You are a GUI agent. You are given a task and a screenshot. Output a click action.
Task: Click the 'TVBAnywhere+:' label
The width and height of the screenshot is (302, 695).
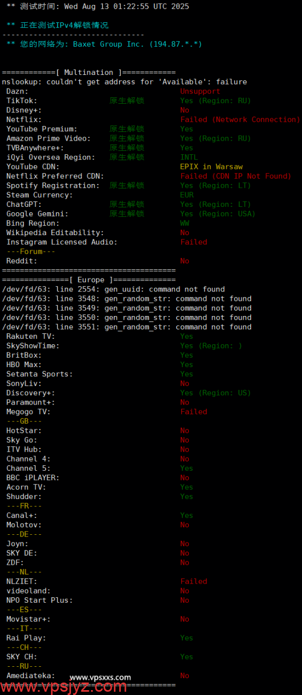click(x=35, y=148)
